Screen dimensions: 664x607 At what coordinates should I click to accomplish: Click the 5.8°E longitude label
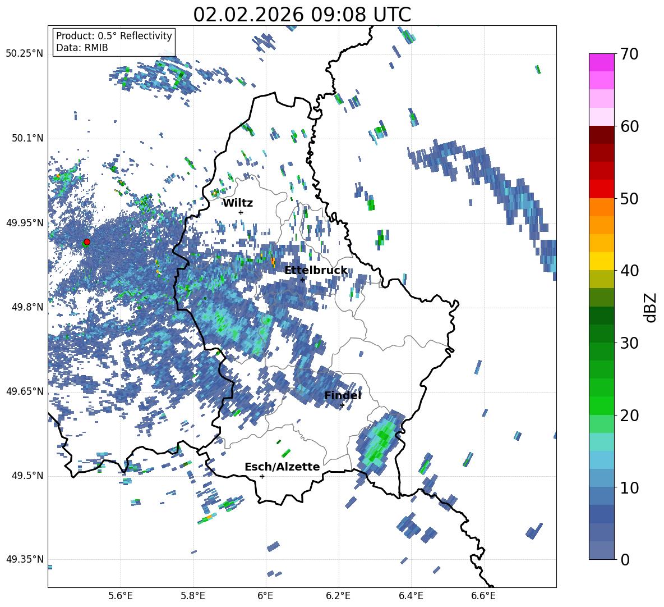(193, 596)
